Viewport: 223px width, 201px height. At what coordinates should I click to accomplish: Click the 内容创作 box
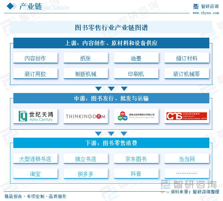[x=35, y=58]
